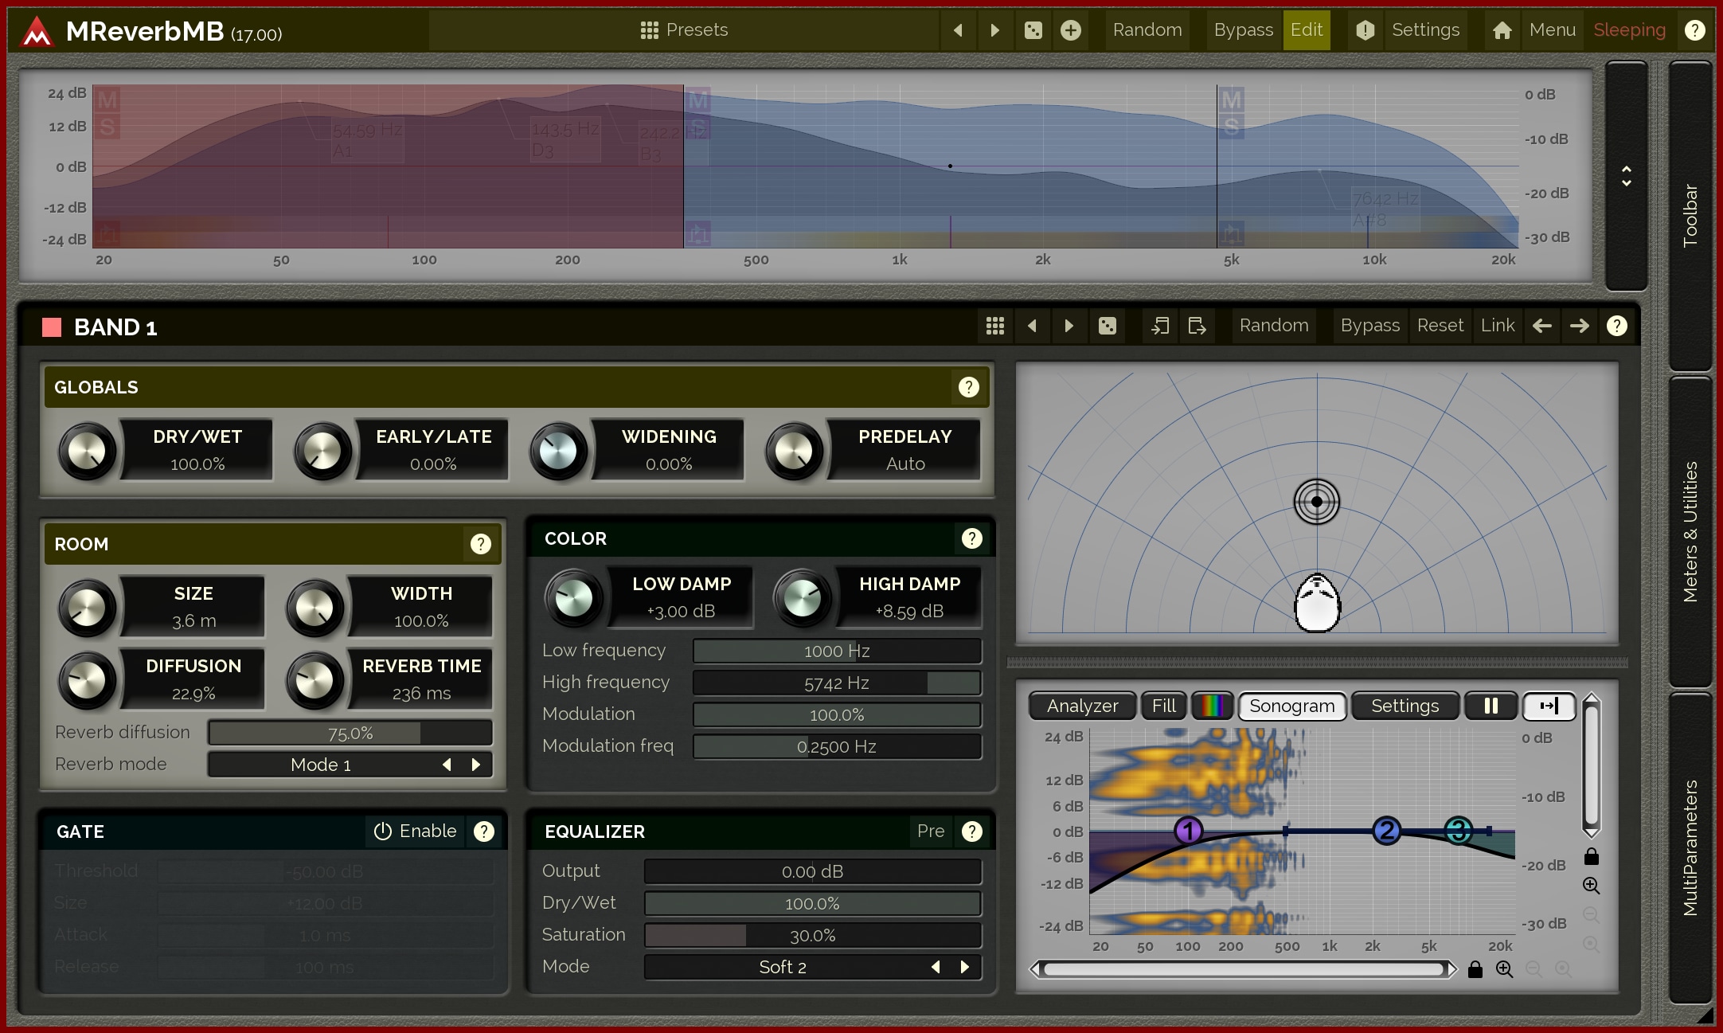Screen dimensions: 1723x1033
Task: Click the home icon beside Menu
Action: (1502, 30)
